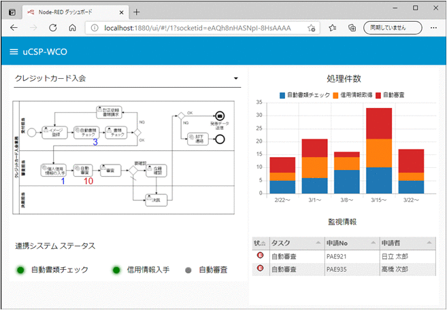Click the 3/1～ stacked bar in chart

(x=314, y=167)
